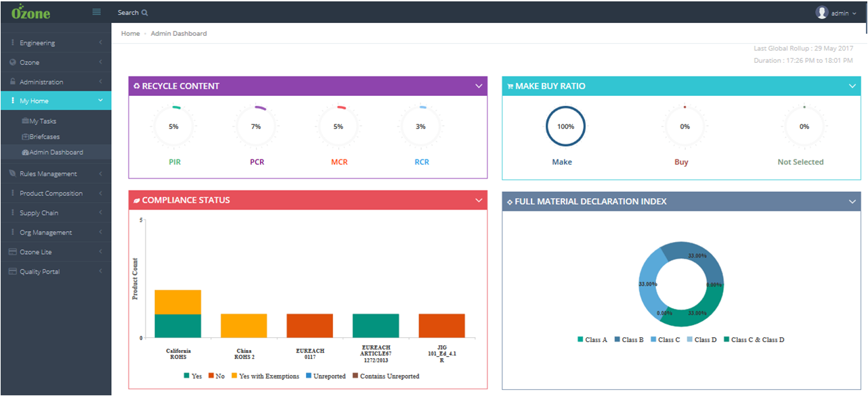Viewport: 868px width, 396px height.
Task: Click the Quality Portal card icon
Action: pyautogui.click(x=12, y=272)
